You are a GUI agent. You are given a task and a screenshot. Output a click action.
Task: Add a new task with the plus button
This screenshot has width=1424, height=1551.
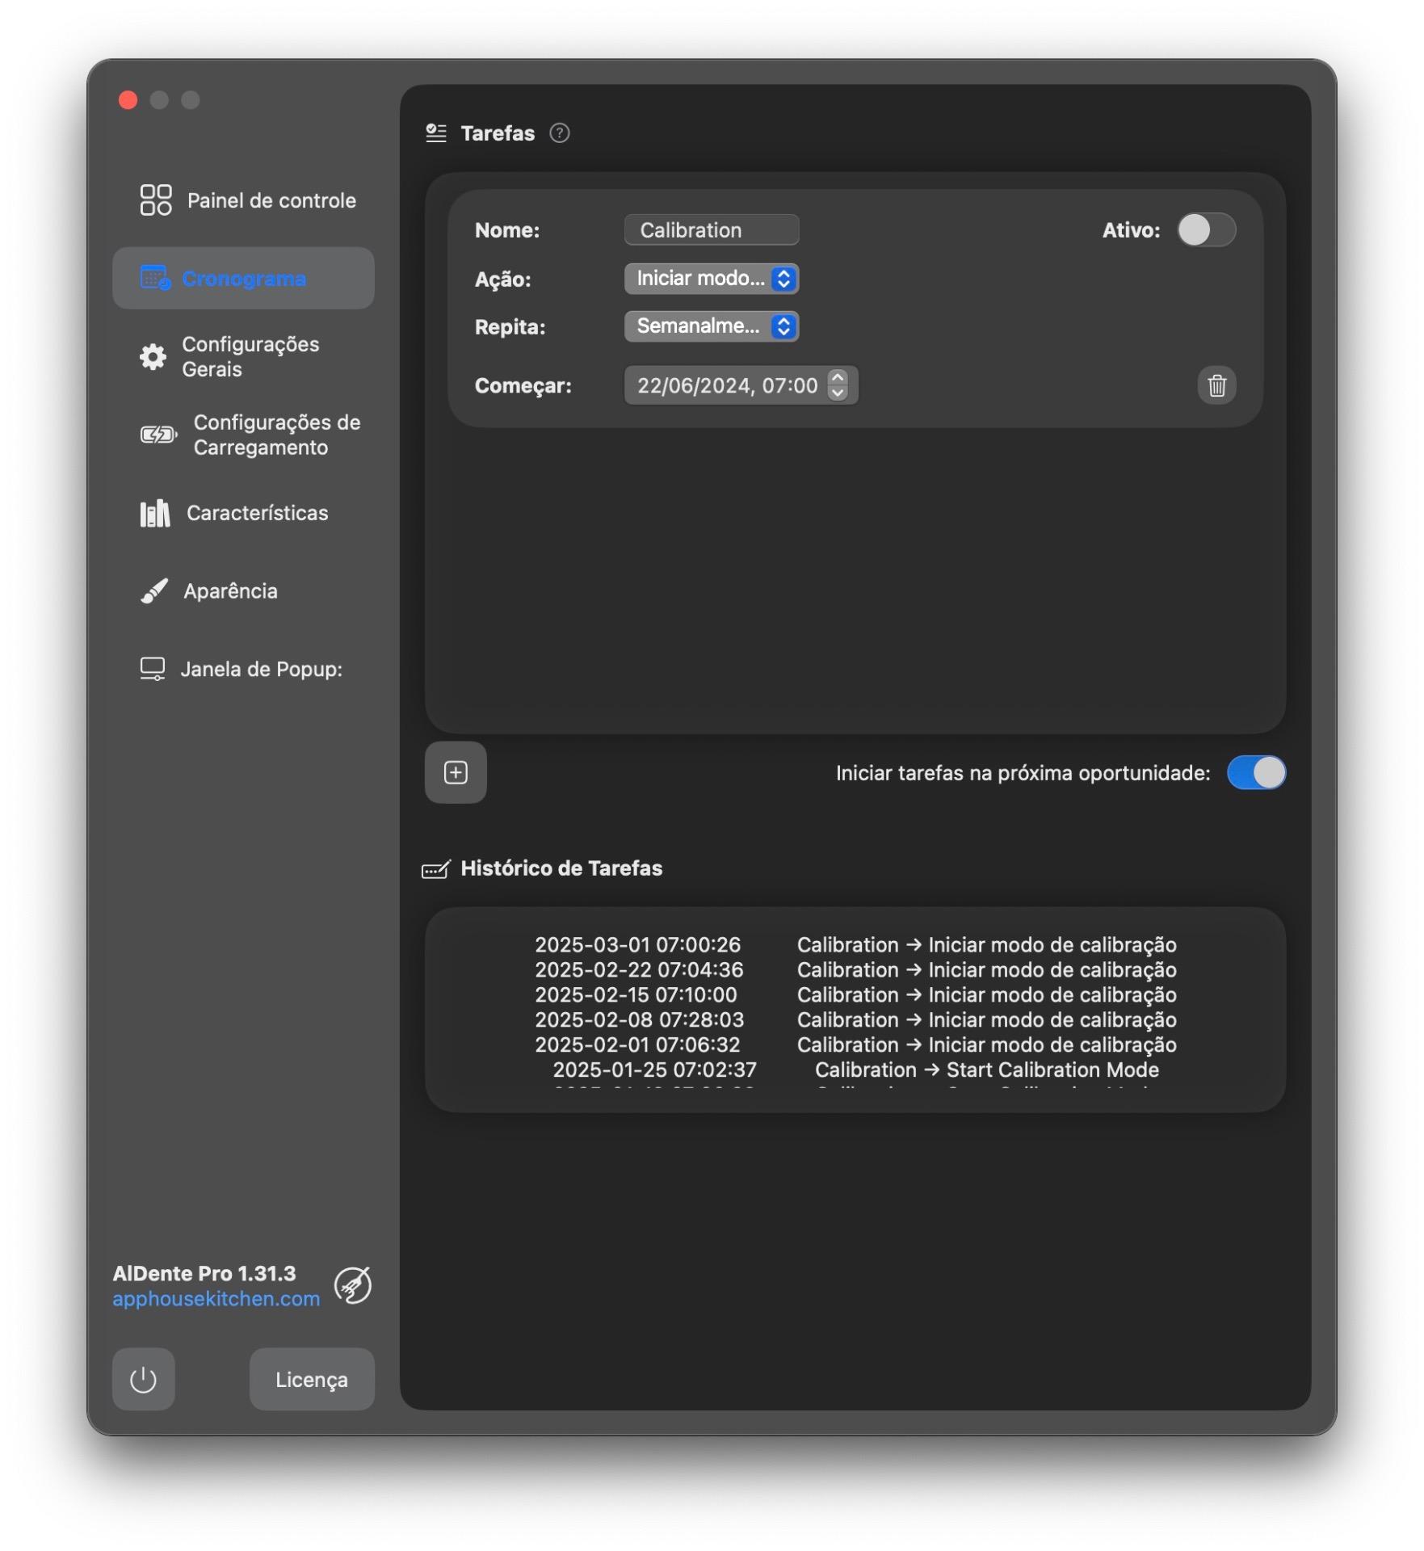456,772
